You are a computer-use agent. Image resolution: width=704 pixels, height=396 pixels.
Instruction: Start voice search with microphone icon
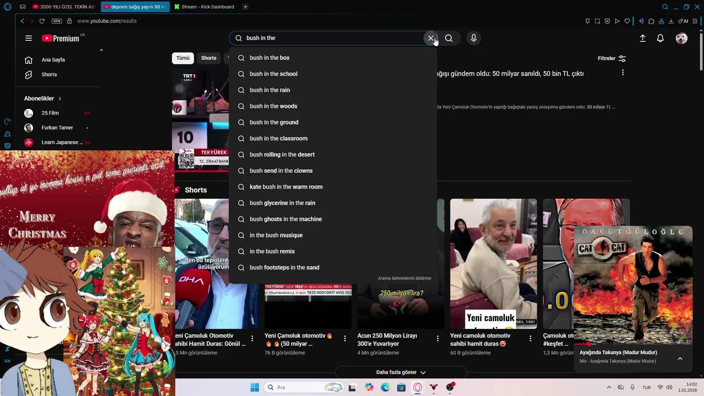474,38
